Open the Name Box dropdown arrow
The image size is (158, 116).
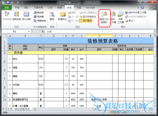click(x=29, y=32)
